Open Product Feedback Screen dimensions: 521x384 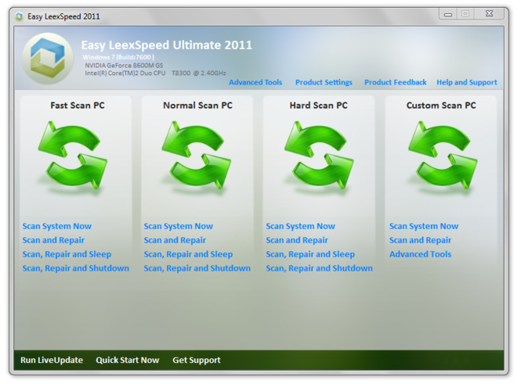coord(395,82)
